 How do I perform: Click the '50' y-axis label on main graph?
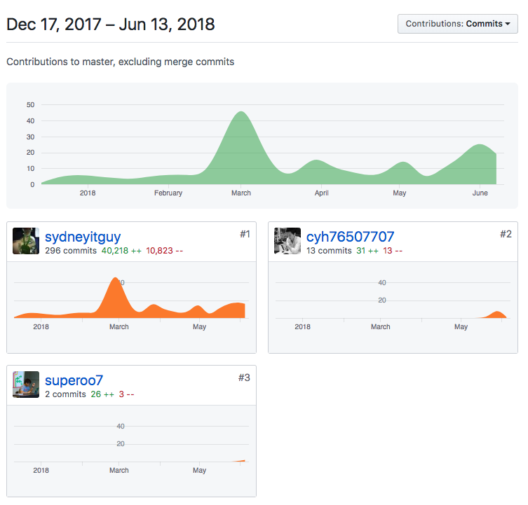click(30, 105)
